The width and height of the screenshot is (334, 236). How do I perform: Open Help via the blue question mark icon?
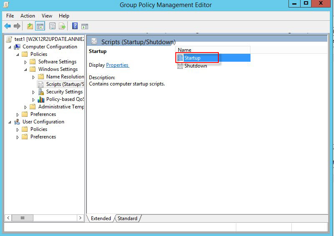pyautogui.click(x=75, y=26)
